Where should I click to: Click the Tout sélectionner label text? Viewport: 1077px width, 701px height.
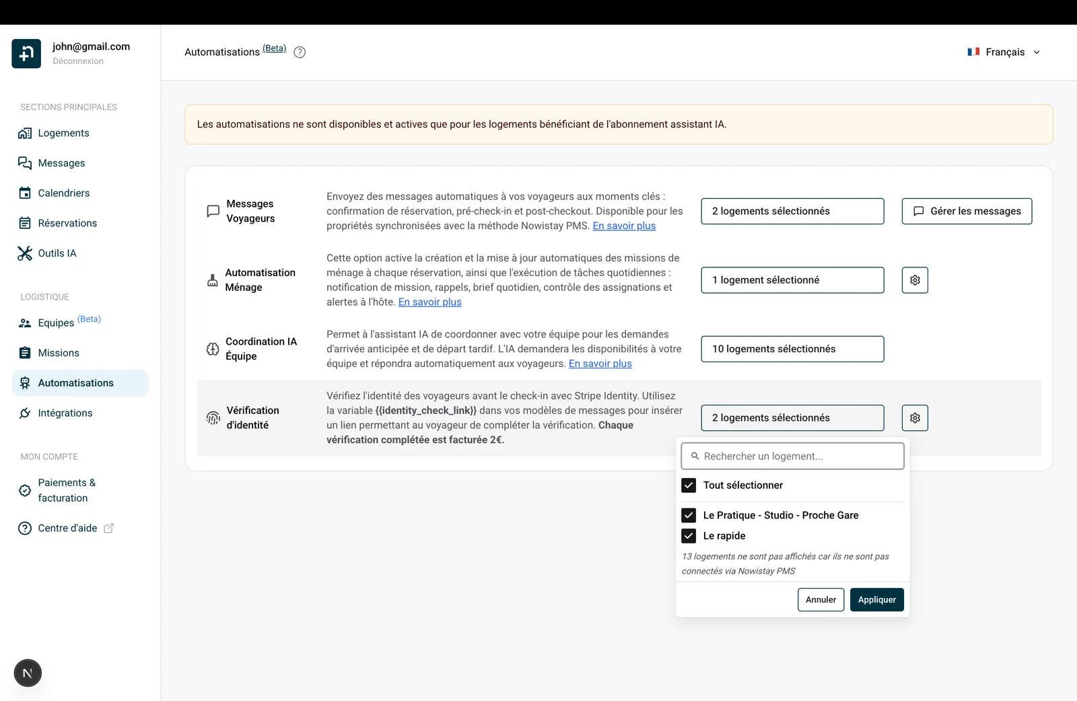pos(743,486)
